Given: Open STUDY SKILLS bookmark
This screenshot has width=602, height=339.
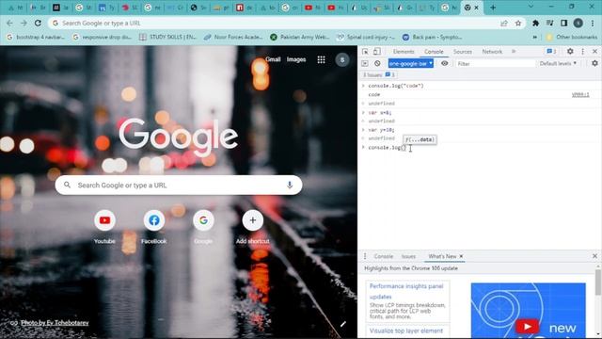Looking at the screenshot, I should (x=167, y=37).
